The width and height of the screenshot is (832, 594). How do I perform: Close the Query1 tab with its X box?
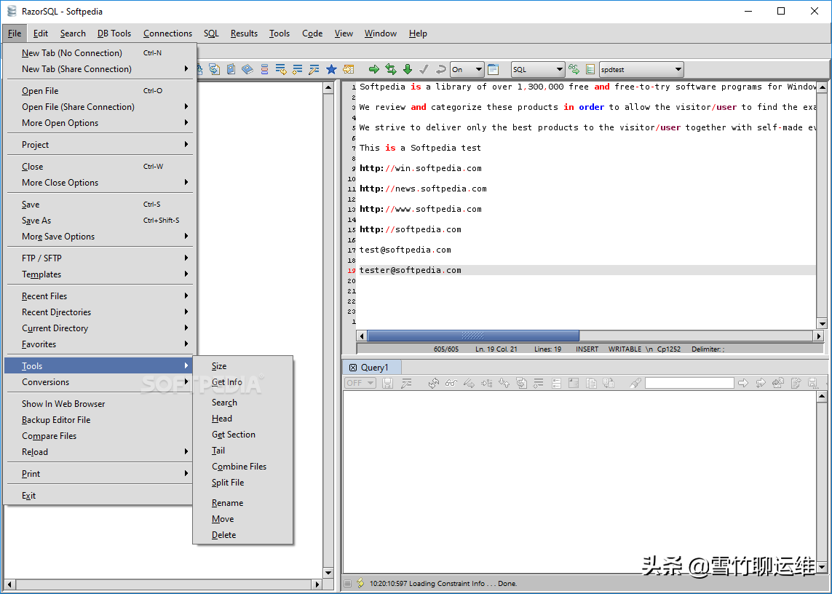[x=353, y=368]
